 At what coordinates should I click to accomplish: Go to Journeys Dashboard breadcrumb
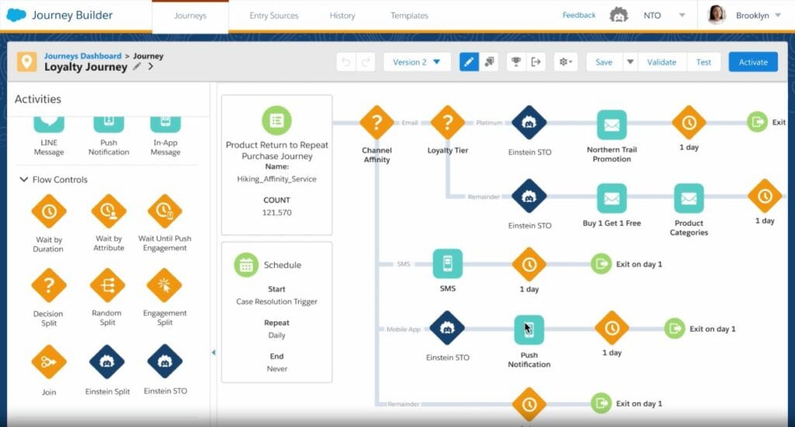(82, 56)
